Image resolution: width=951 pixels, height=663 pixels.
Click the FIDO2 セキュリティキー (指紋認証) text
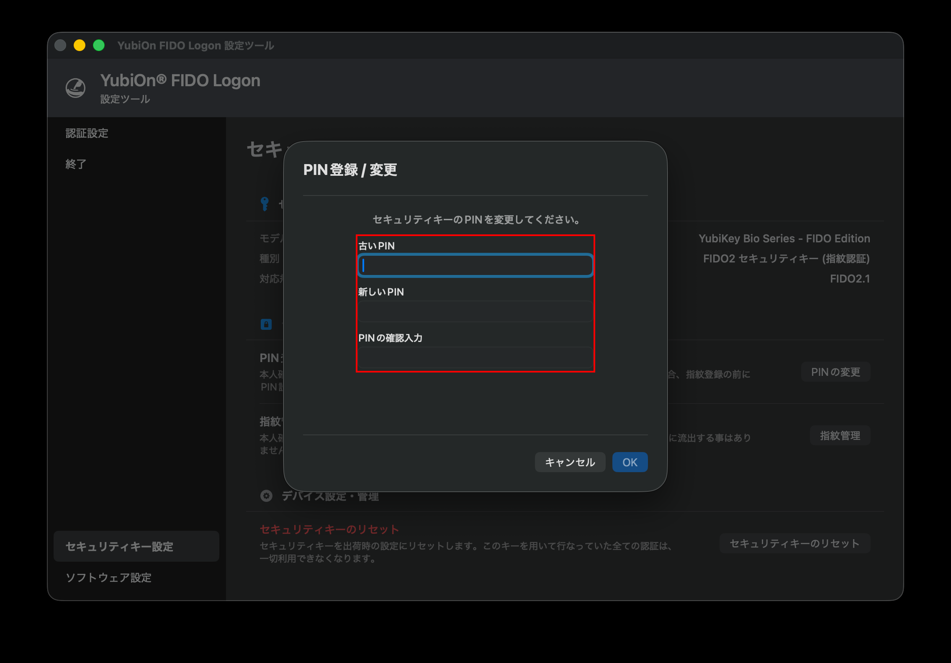coord(787,259)
